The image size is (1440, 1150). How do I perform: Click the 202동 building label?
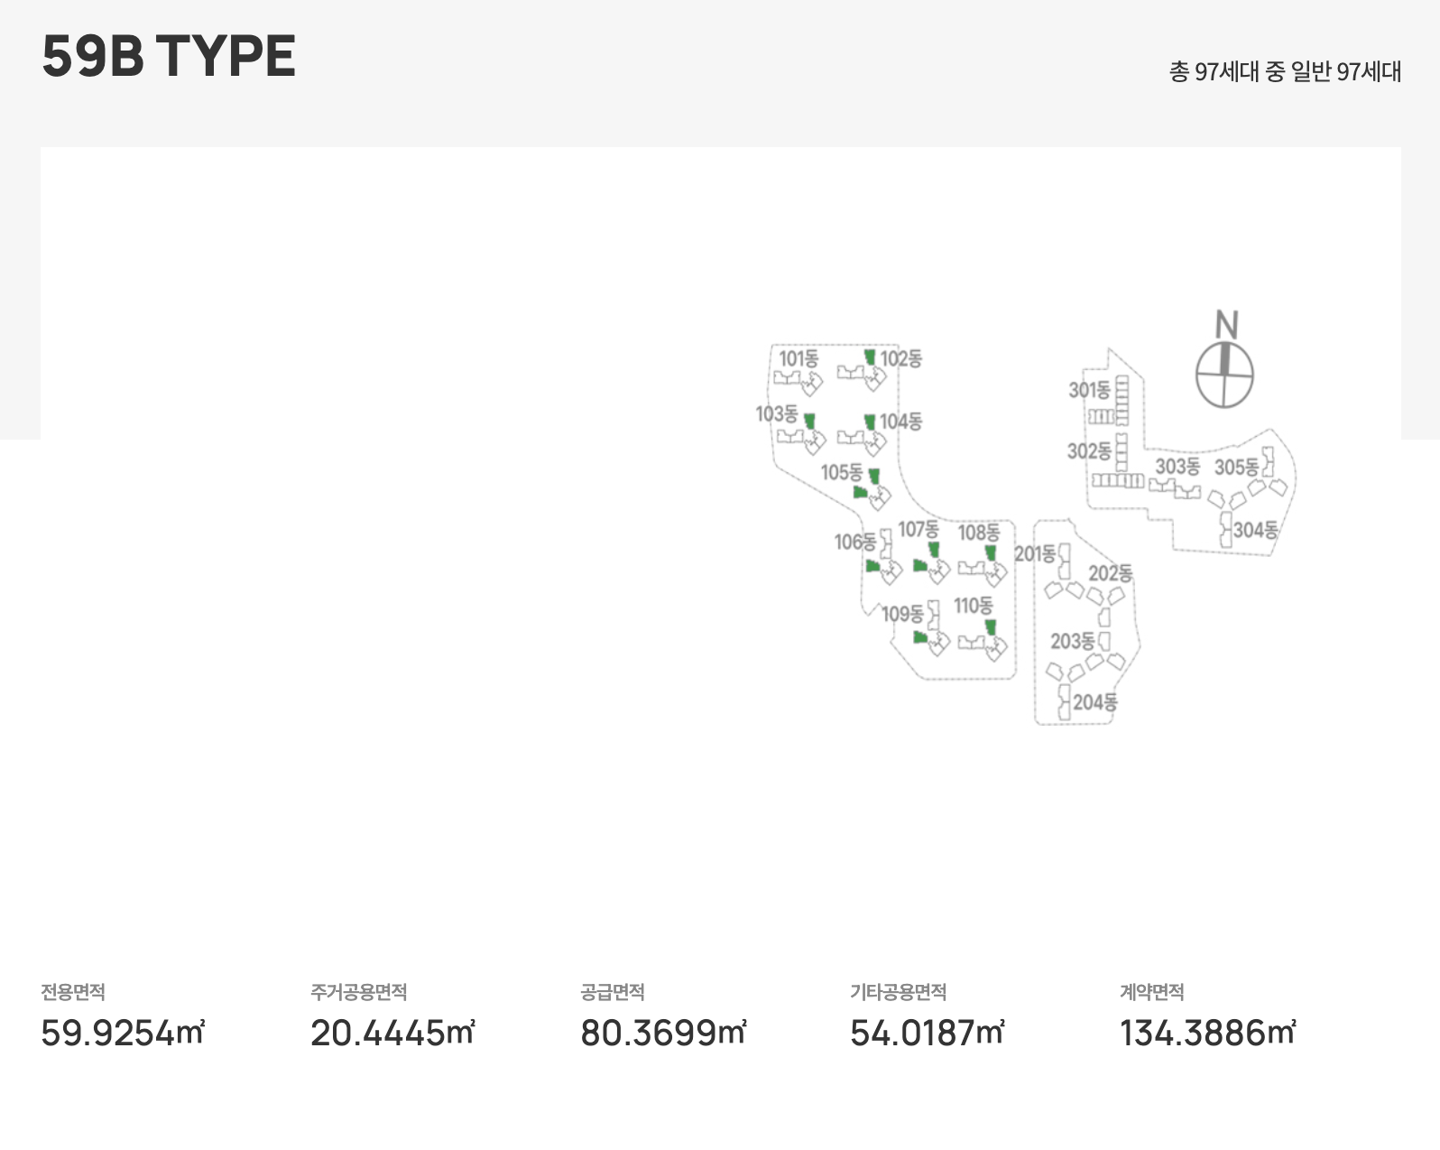(1110, 573)
